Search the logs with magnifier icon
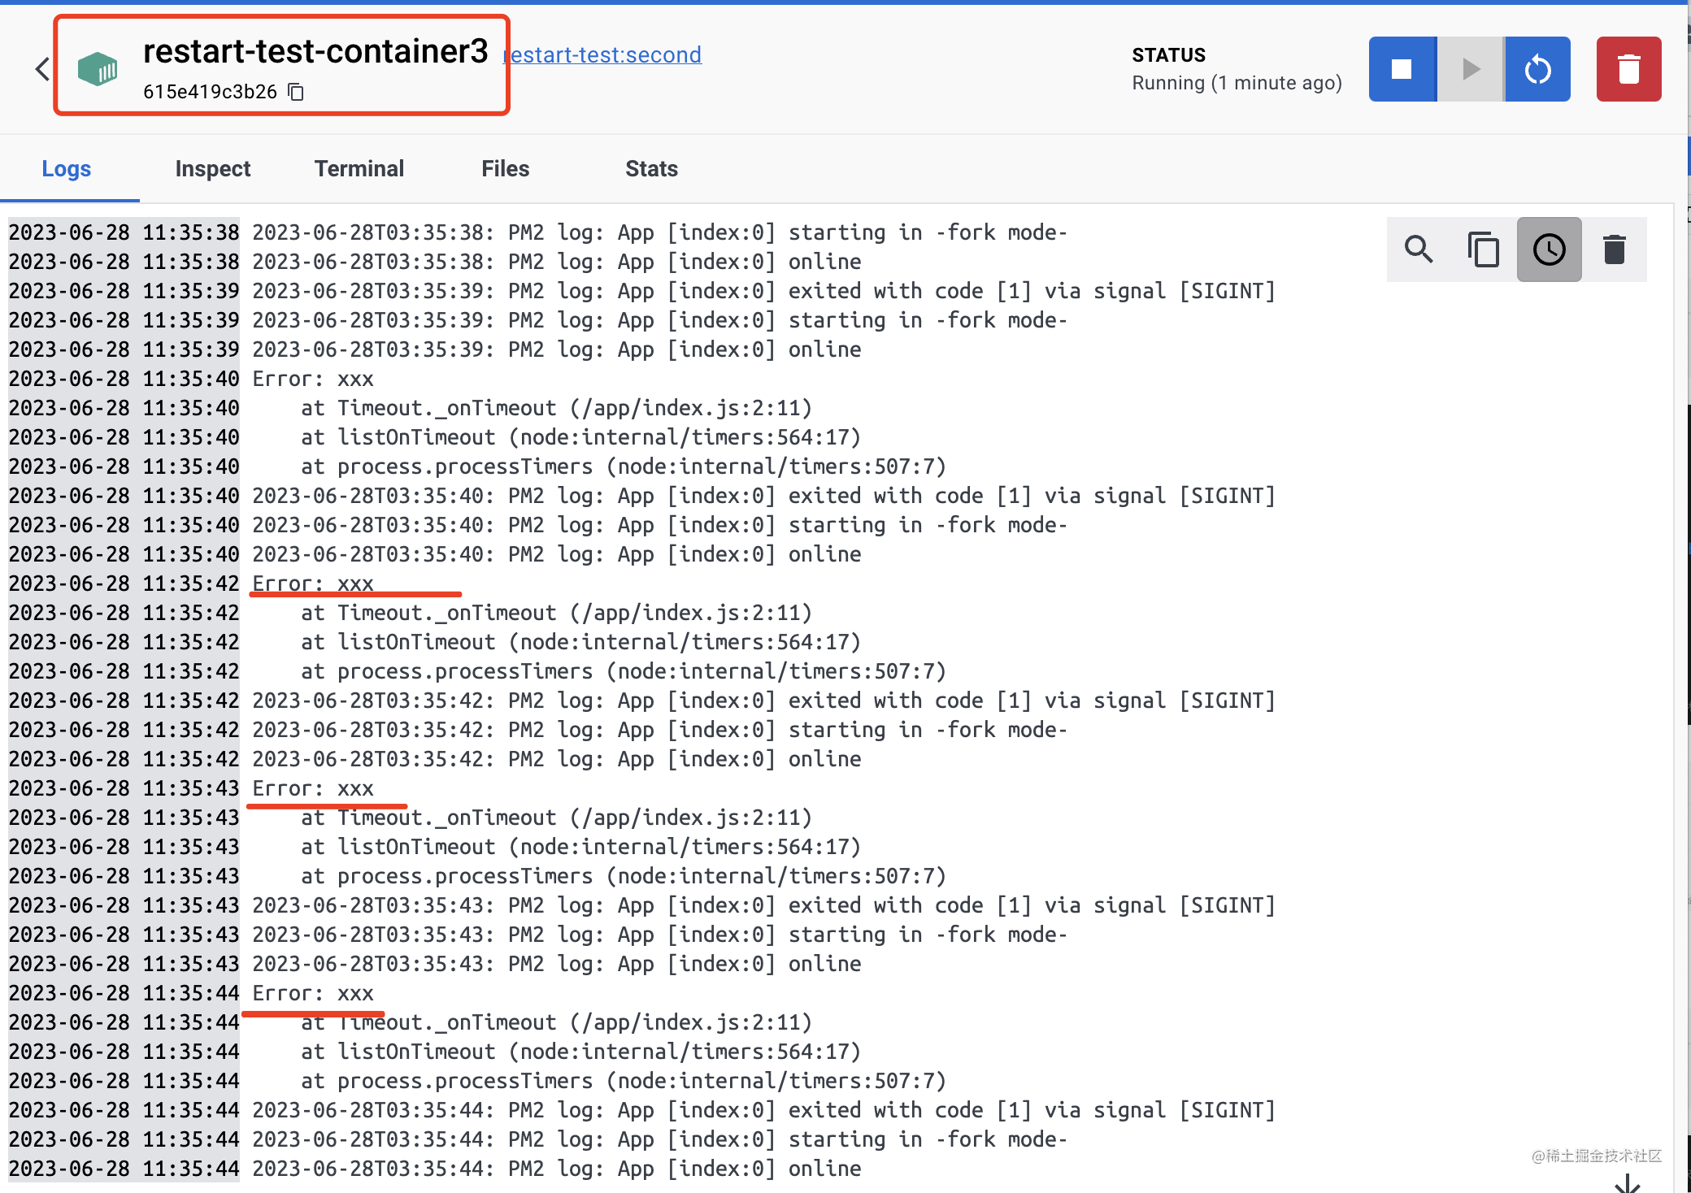This screenshot has height=1193, width=1691. click(x=1419, y=249)
